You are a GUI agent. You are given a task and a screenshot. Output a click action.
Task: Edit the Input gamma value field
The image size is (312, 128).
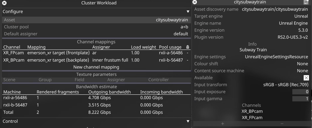click(x=300, y=99)
